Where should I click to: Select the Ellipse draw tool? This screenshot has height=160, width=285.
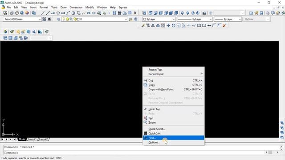pos(89,13)
